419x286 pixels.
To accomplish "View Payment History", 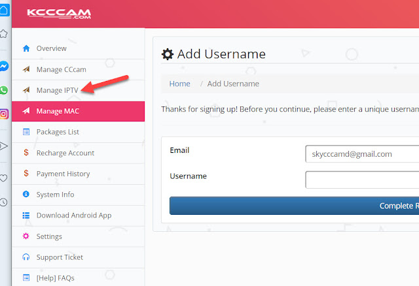I will pos(63,174).
